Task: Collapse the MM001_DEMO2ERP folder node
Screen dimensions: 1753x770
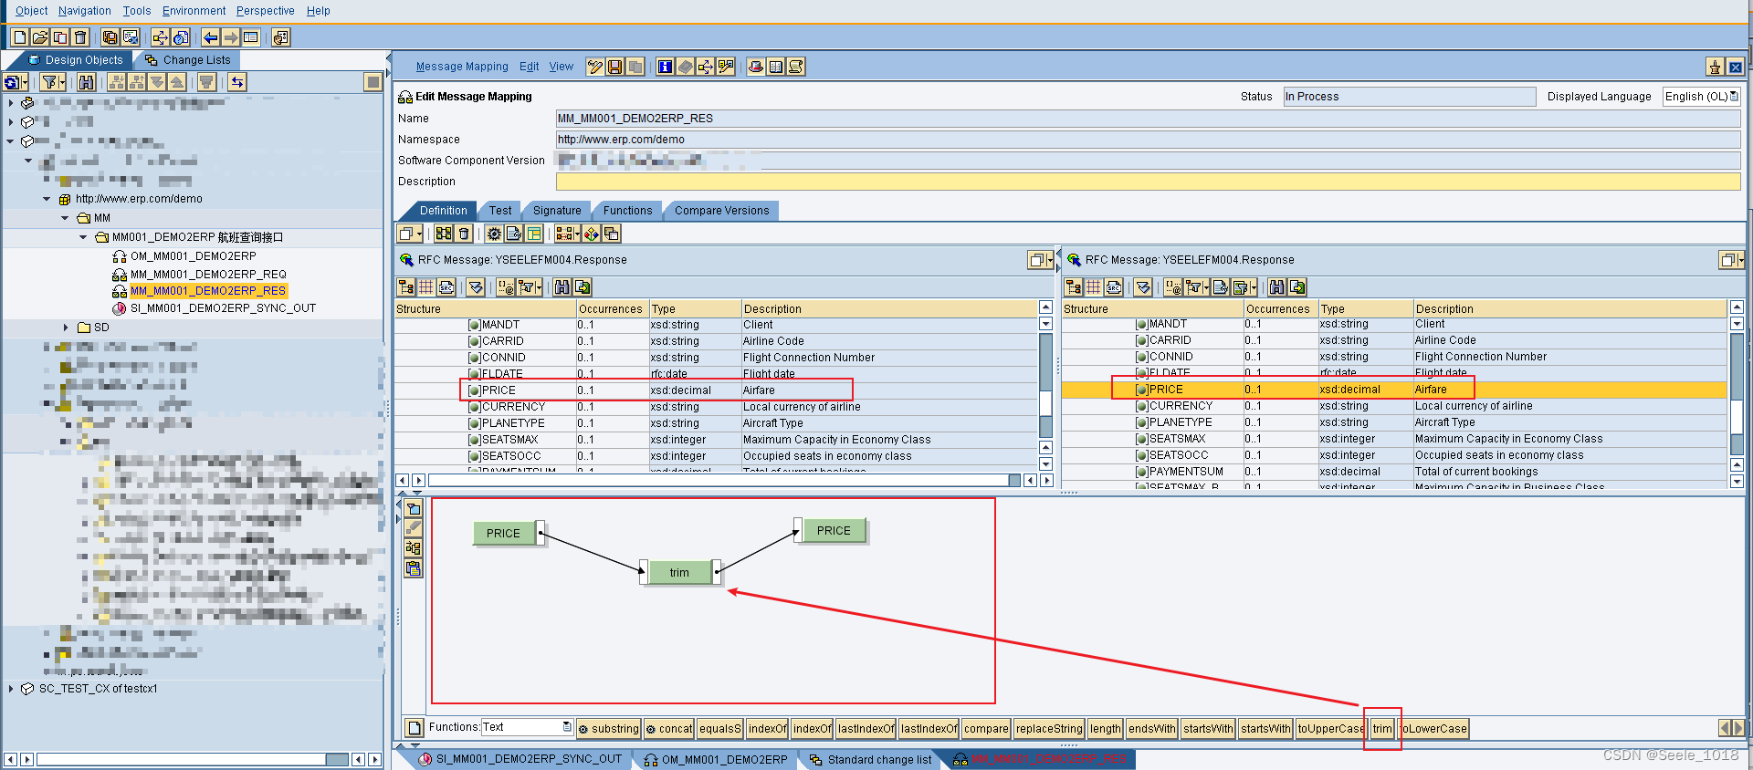Action: 83,237
